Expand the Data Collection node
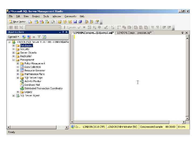Viewport: 194px width, 146px height. [18, 67]
